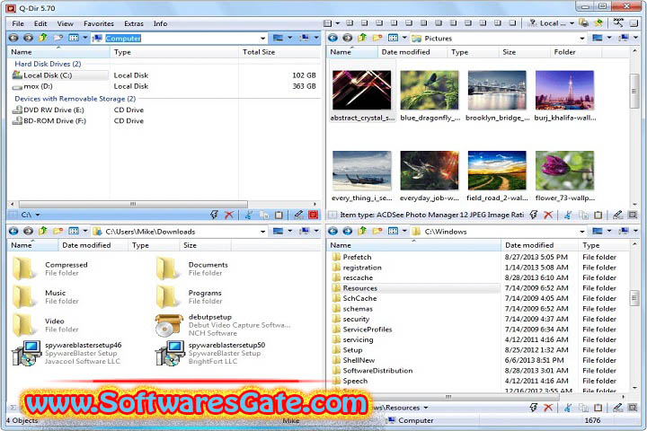Click lightning icon in C:\ status bar
The height and width of the screenshot is (431, 647).
pyautogui.click(x=214, y=215)
